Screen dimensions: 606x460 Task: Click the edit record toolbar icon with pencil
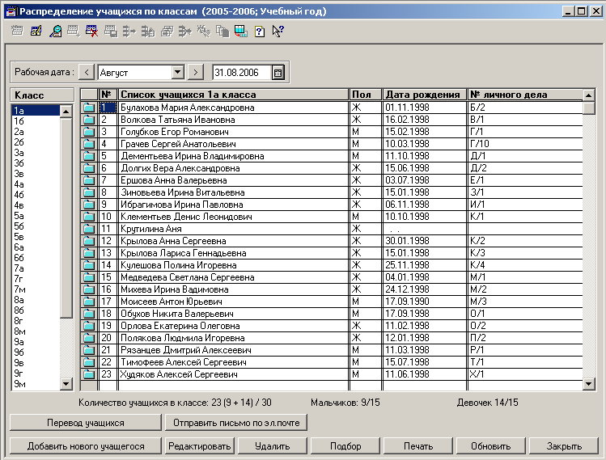36,32
